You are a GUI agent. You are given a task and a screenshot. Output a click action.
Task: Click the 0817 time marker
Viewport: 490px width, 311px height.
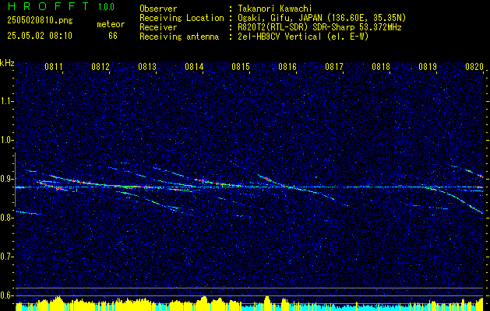pyautogui.click(x=334, y=66)
